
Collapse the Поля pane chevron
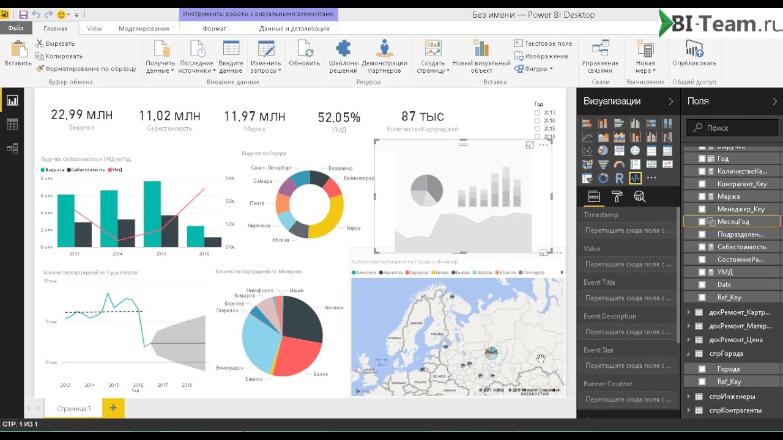click(x=774, y=101)
